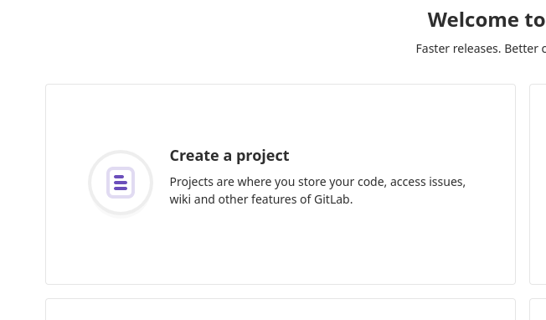
Task: Select the Create a project card
Action: click(x=281, y=184)
